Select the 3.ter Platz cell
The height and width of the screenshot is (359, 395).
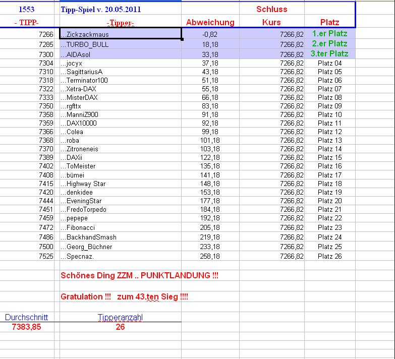[x=330, y=53]
